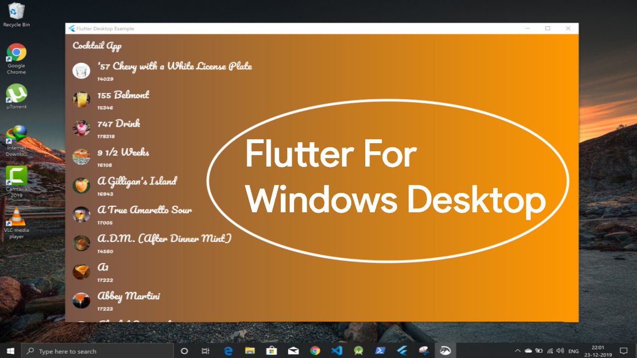Show hidden system tray icons
This screenshot has height=358, width=637.
pos(518,351)
